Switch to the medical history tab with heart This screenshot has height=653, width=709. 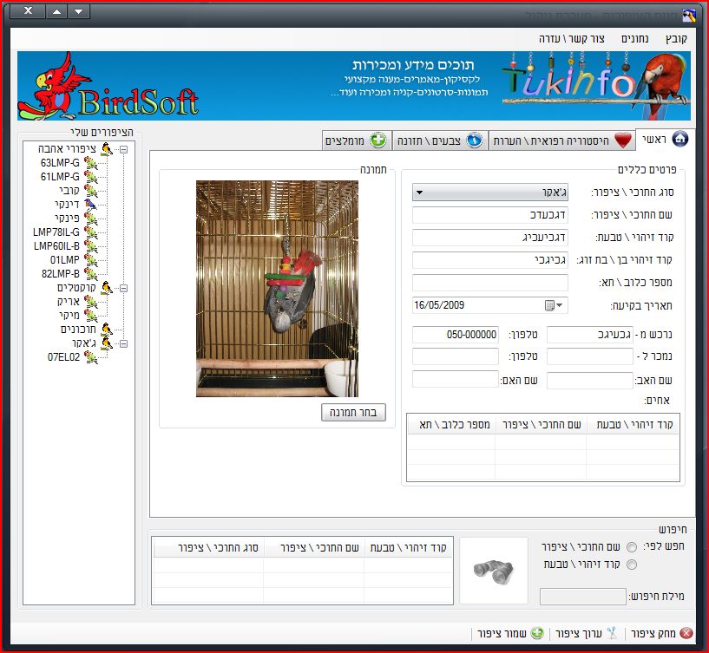(x=561, y=140)
